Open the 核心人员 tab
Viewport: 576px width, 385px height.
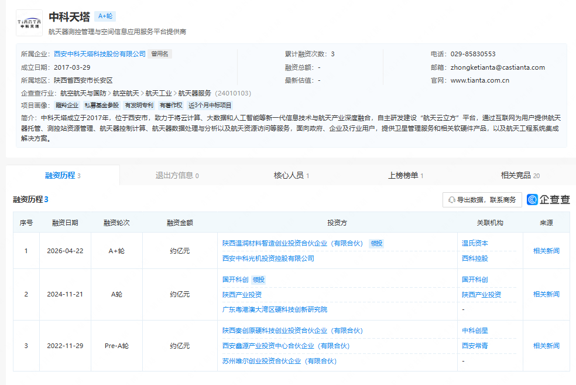pos(291,175)
